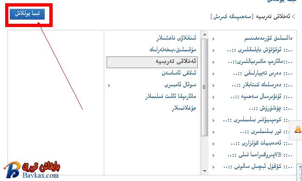Expand the دائىملىق كۆرىدىغىنىم category arrow
The width and height of the screenshot is (302, 181).
pos(214,39)
